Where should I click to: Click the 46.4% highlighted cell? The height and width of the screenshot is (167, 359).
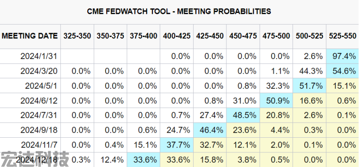(210, 130)
